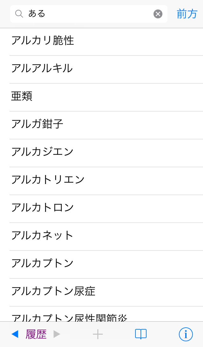Open the book bookmarks icon
The width and height of the screenshot is (203, 347).
(x=141, y=334)
